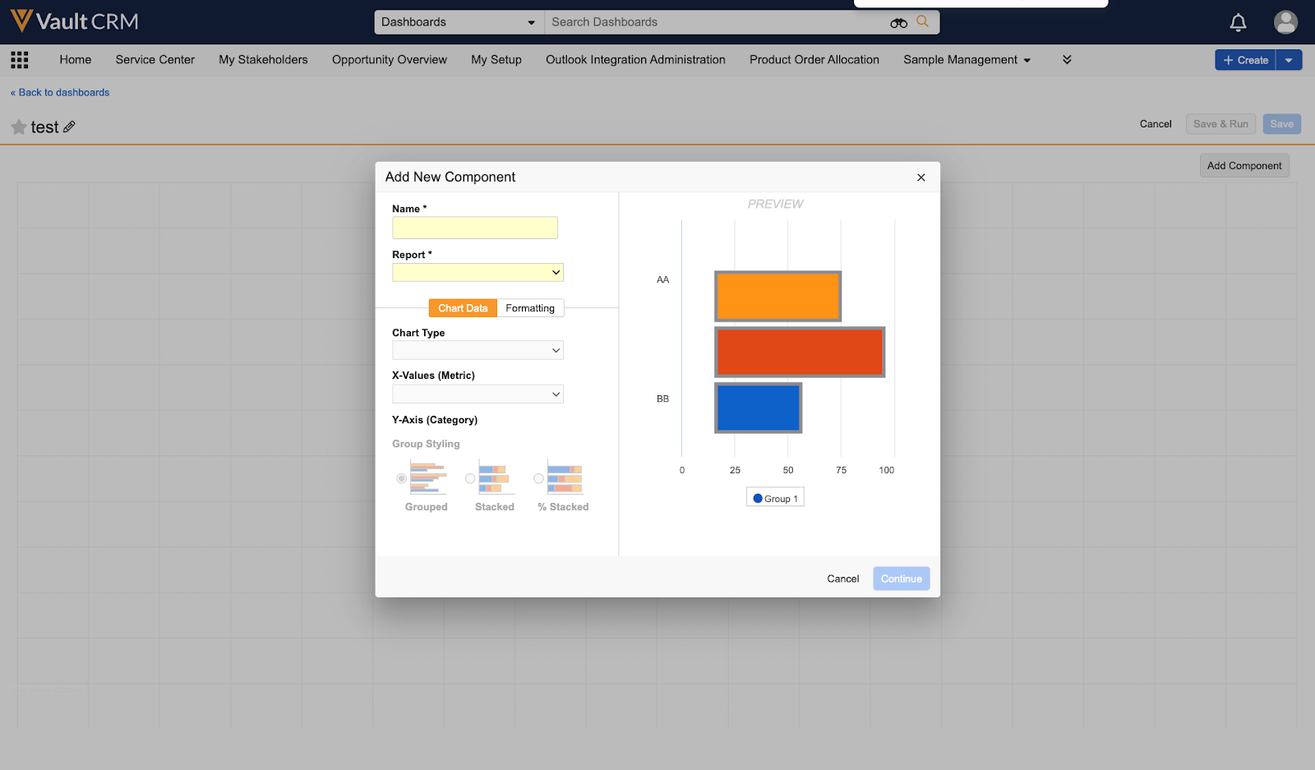Favorite the test dashboard with star icon

coord(19,127)
